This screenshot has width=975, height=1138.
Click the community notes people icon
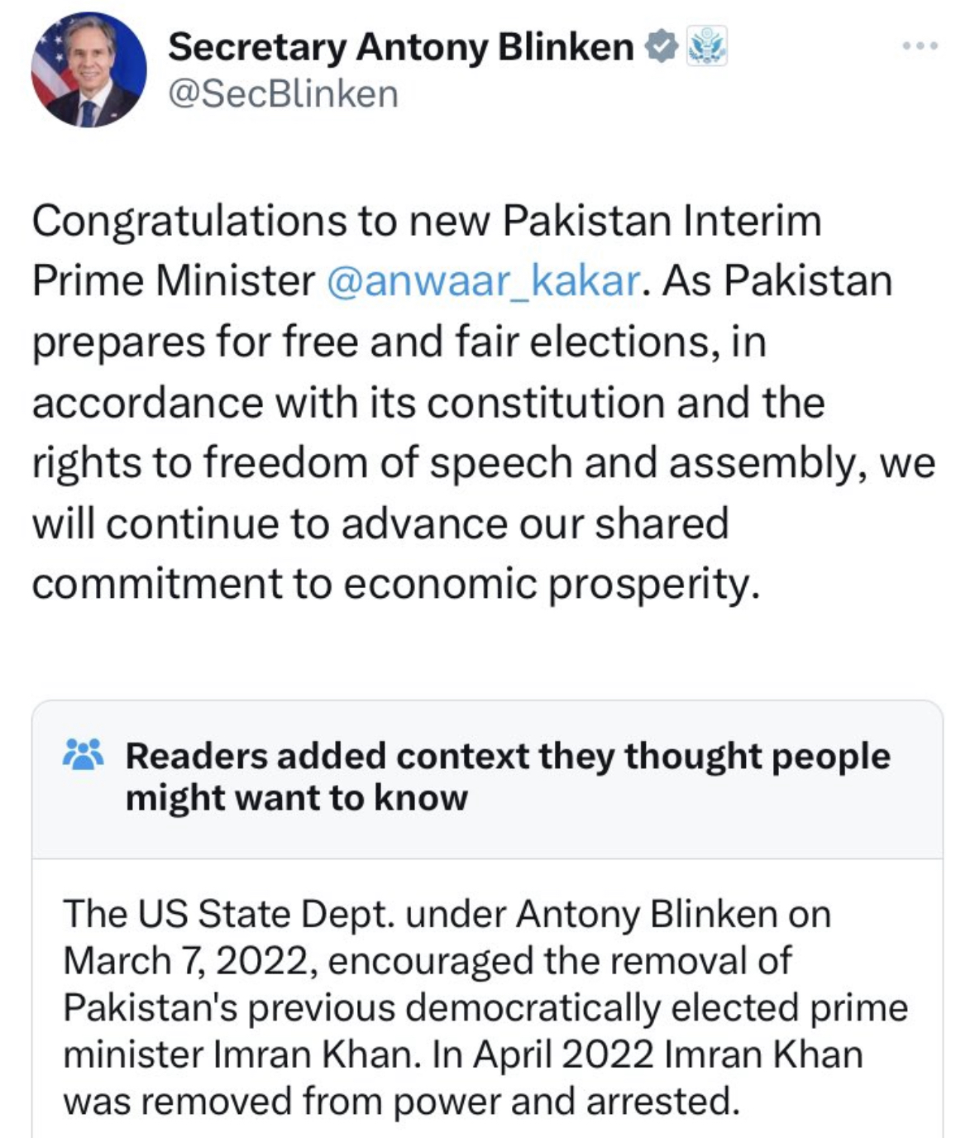point(83,754)
